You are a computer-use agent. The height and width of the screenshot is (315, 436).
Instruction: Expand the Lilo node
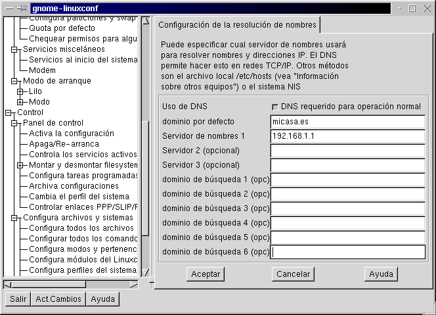pyautogui.click(x=20, y=91)
